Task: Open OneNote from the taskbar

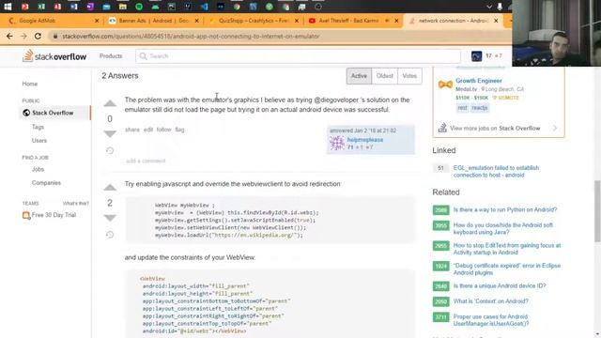Action: click(x=90, y=7)
